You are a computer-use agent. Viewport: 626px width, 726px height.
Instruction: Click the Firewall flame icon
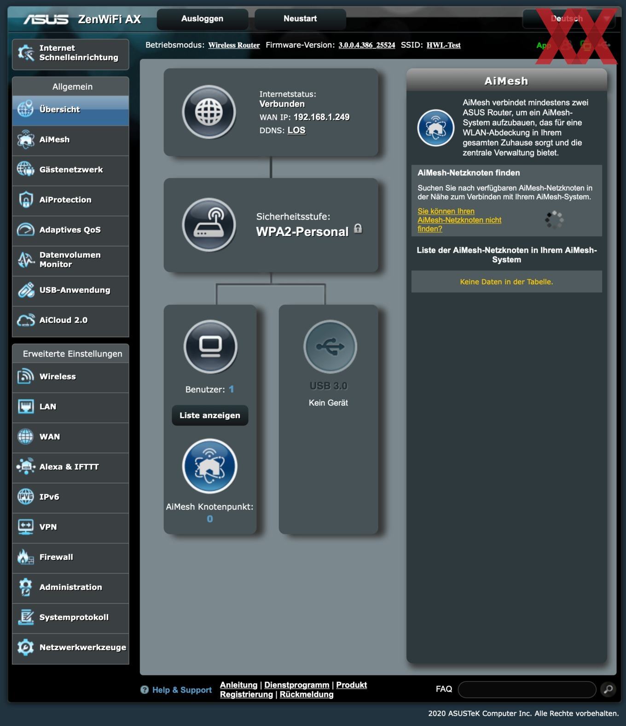pyautogui.click(x=26, y=557)
